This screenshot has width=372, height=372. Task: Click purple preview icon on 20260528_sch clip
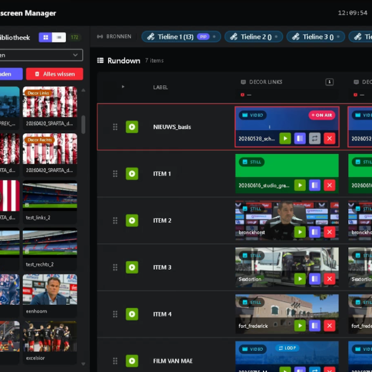300,138
